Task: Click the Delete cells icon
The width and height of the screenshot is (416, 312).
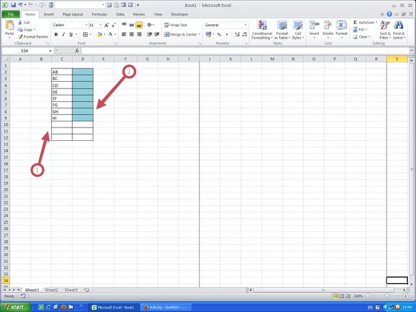Action: [x=328, y=25]
